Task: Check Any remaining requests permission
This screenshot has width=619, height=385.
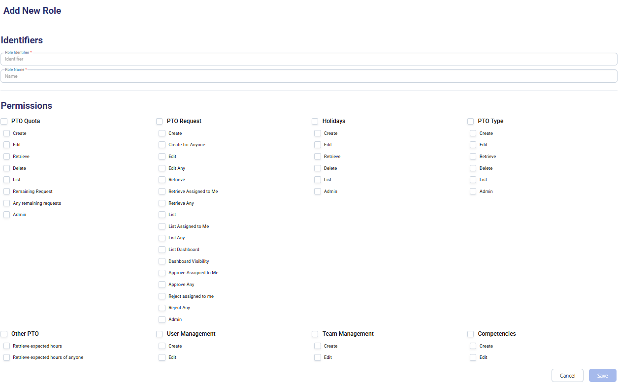Action: click(7, 203)
